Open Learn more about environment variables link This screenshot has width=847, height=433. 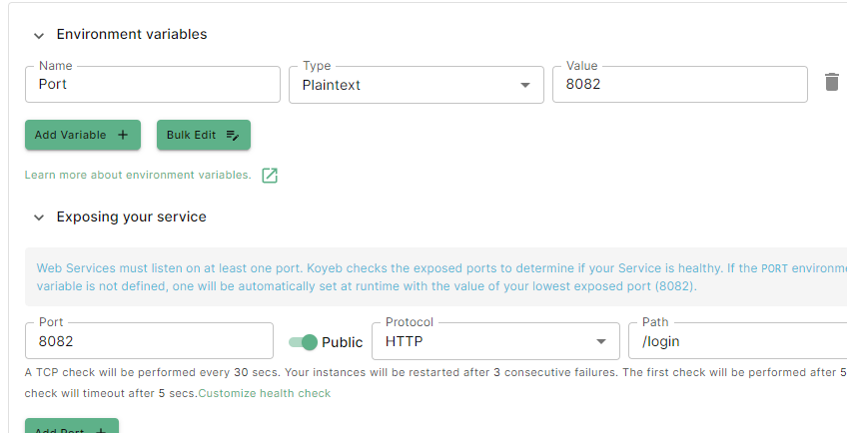tap(138, 176)
